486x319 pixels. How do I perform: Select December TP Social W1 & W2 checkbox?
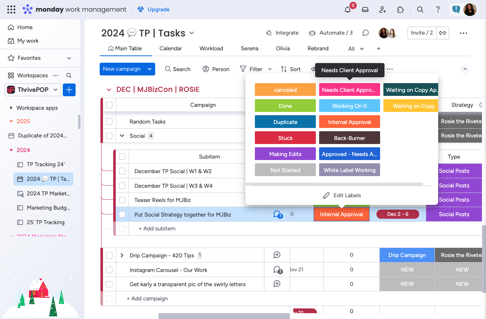tap(122, 171)
